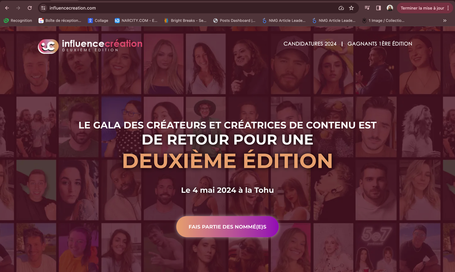Click the back navigation arrow
Screen dimensions: 455x272
[x=7, y=8]
